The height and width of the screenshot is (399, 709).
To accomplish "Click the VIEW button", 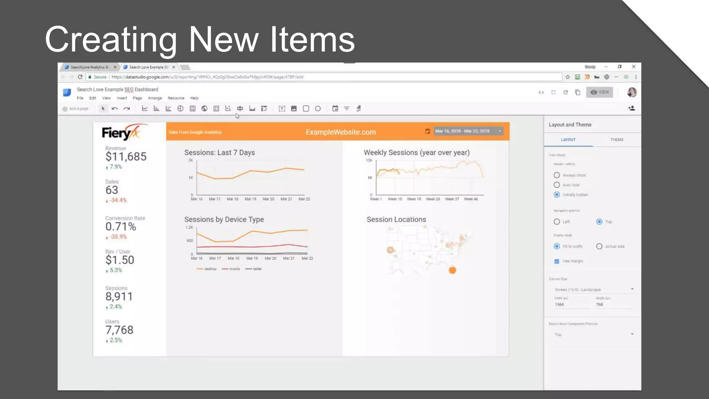I will [x=600, y=92].
